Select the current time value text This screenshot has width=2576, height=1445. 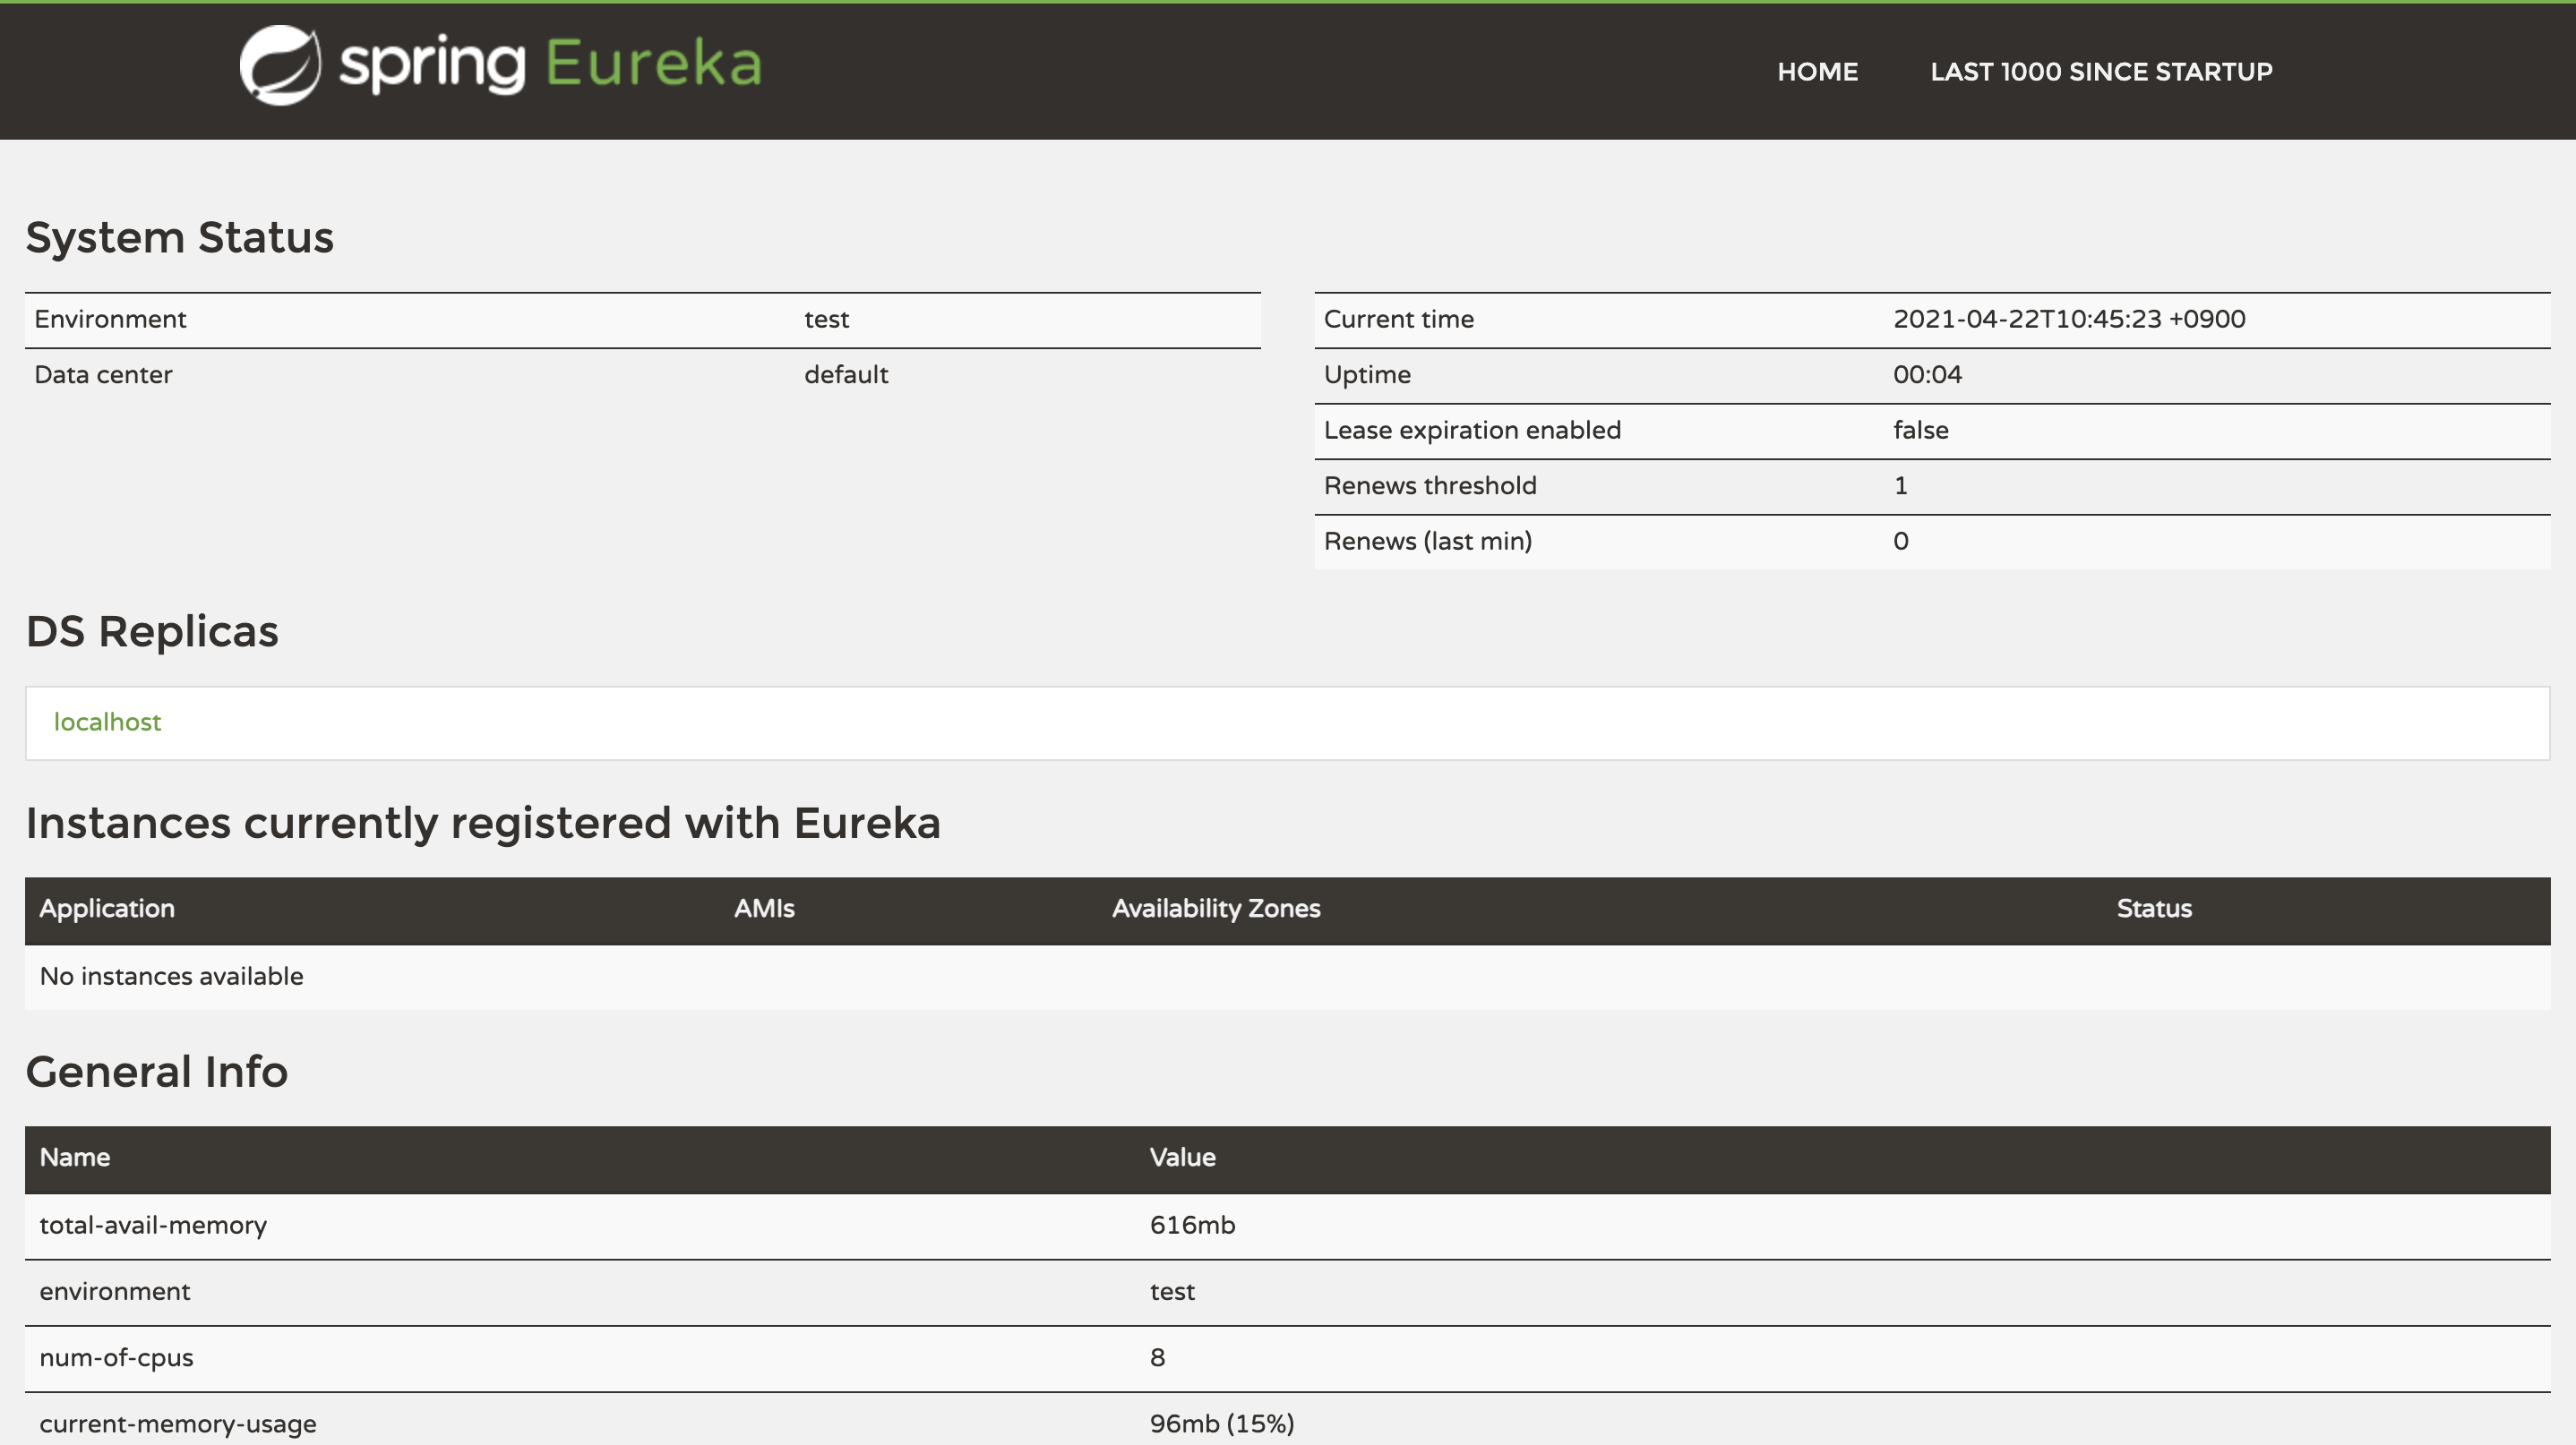coord(2068,320)
